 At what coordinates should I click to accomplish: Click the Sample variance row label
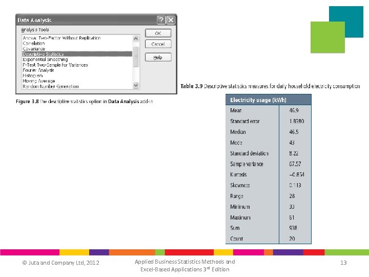pyautogui.click(x=247, y=164)
